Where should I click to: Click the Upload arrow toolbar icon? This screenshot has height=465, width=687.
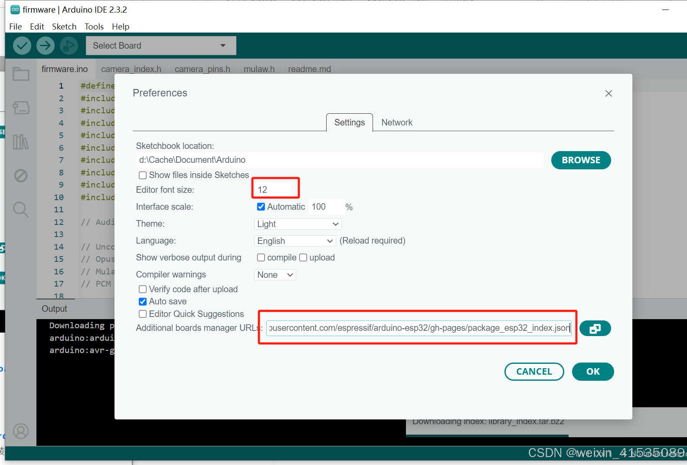point(46,46)
